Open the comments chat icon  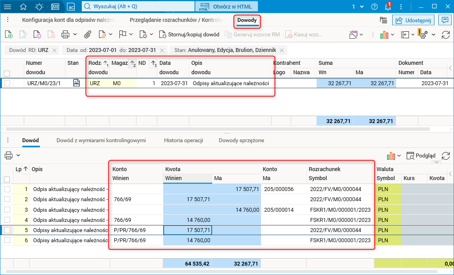[x=444, y=20]
